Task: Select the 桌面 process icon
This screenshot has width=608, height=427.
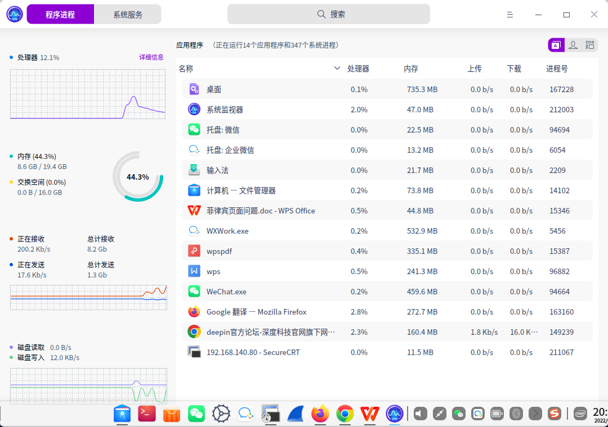Action: pos(194,89)
